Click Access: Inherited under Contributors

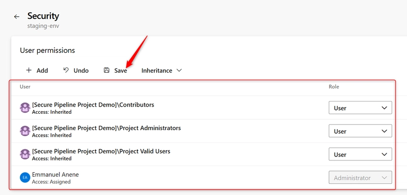click(x=52, y=112)
